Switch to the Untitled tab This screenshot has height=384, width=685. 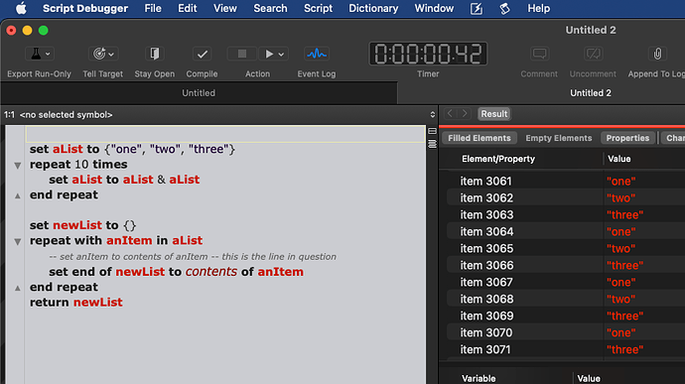(199, 93)
